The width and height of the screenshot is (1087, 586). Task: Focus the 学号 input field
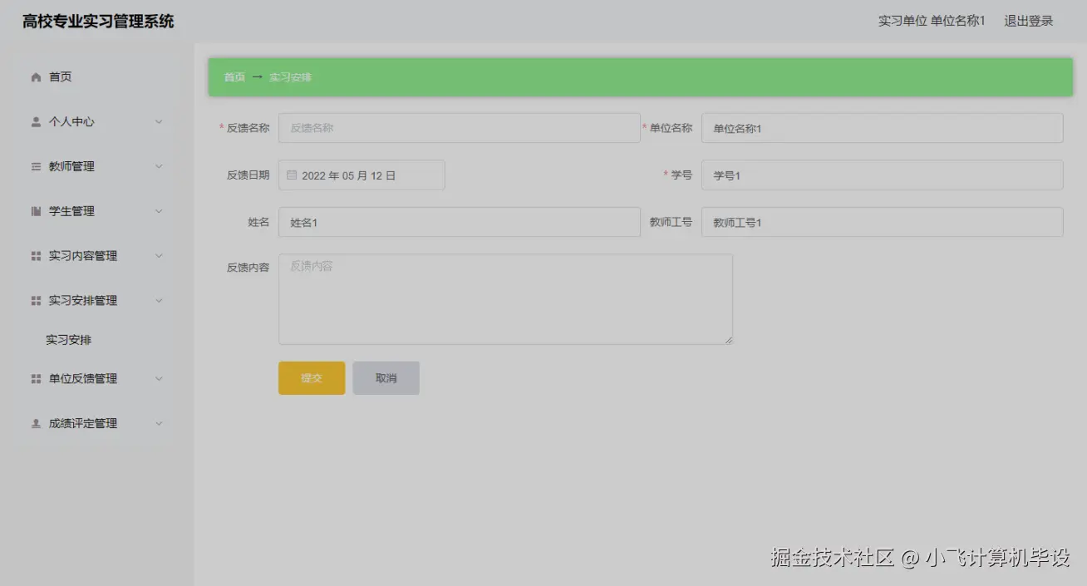[x=883, y=175]
